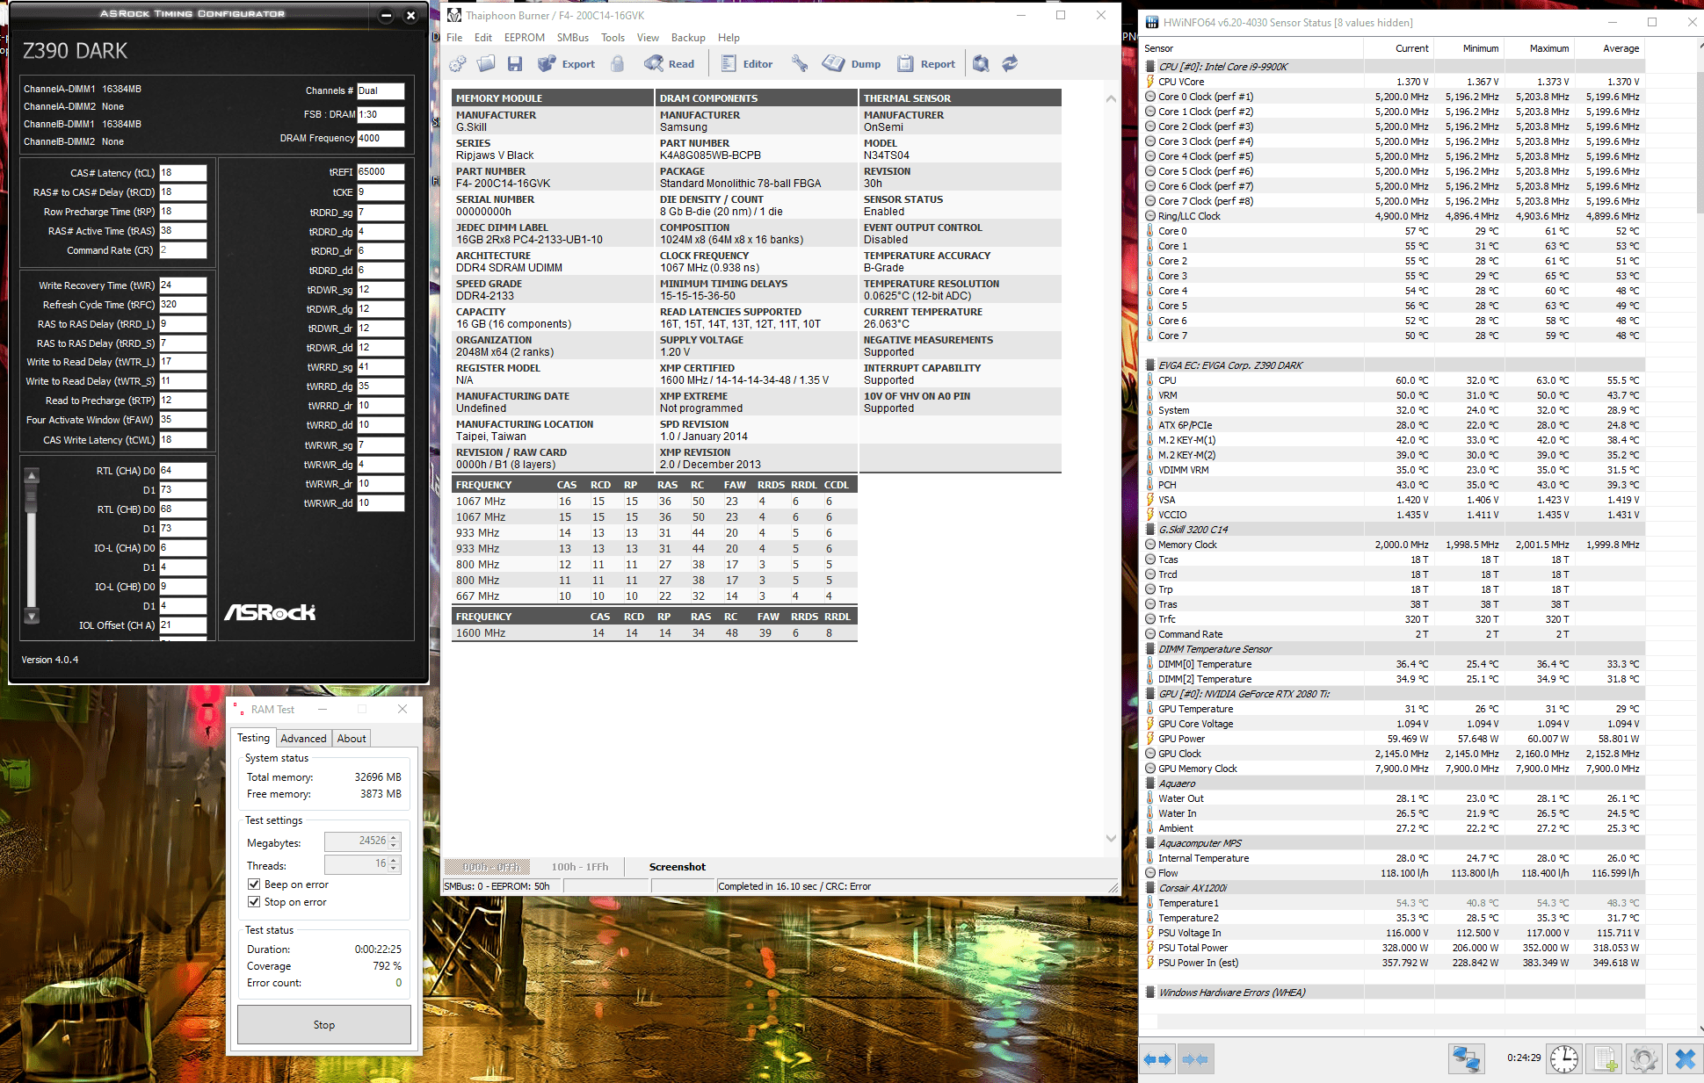Screen dimensions: 1704x1083
Task: Select the Screenshot tab in Thaiphoon Burner
Action: [678, 867]
